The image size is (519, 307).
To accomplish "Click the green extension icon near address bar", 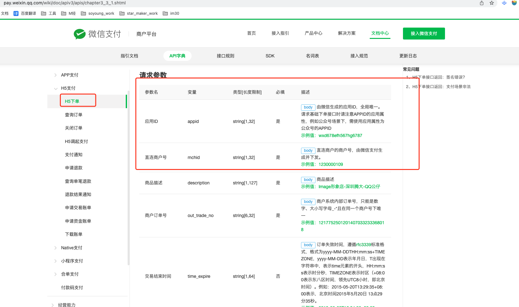I will coord(504,3).
